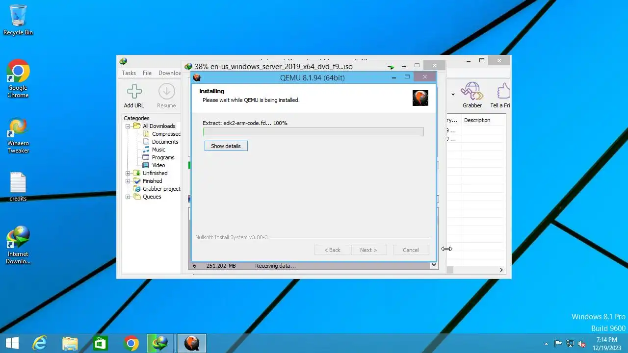Click the Show details button
The image size is (628, 353).
[x=226, y=146]
